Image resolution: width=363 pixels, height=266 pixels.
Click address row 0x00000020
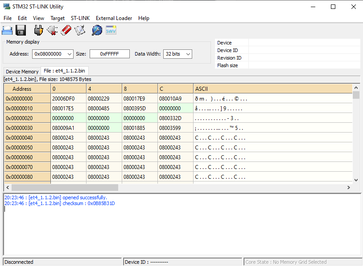pos(27,118)
